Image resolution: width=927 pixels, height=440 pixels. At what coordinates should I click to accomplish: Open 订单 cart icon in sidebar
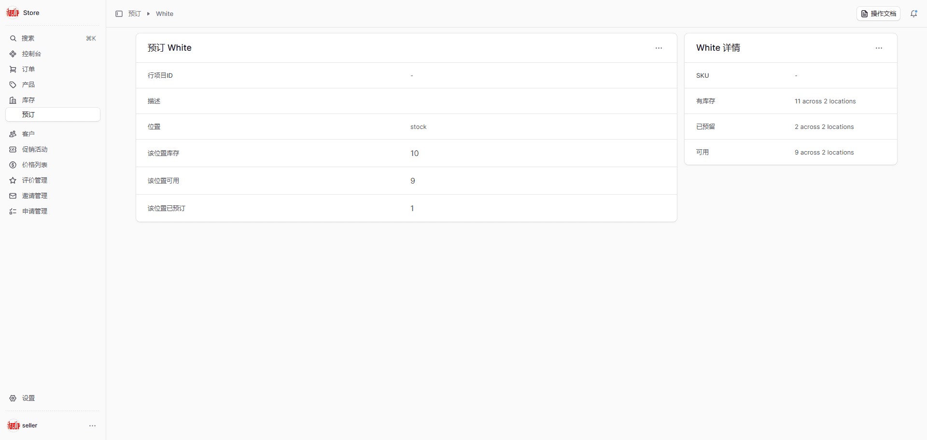click(13, 70)
